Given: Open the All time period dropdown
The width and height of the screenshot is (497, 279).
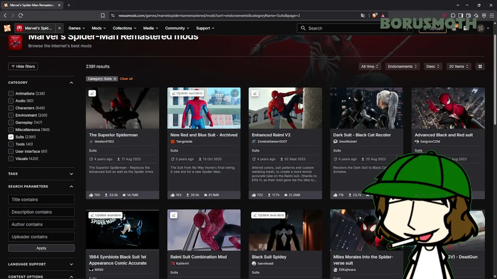Looking at the screenshot, I should tap(370, 66).
